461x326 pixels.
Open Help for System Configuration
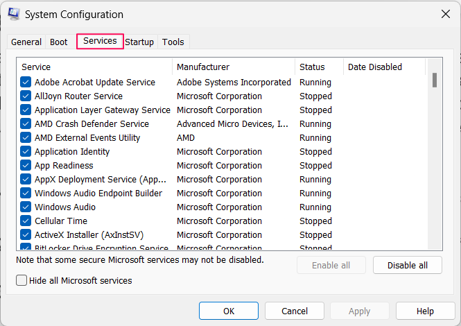click(425, 311)
